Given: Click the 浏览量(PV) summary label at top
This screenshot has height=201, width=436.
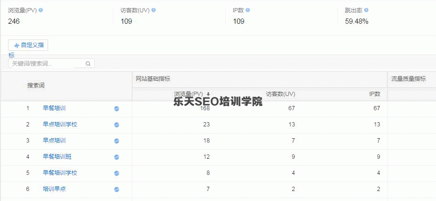Looking at the screenshot, I should pyautogui.click(x=22, y=10).
